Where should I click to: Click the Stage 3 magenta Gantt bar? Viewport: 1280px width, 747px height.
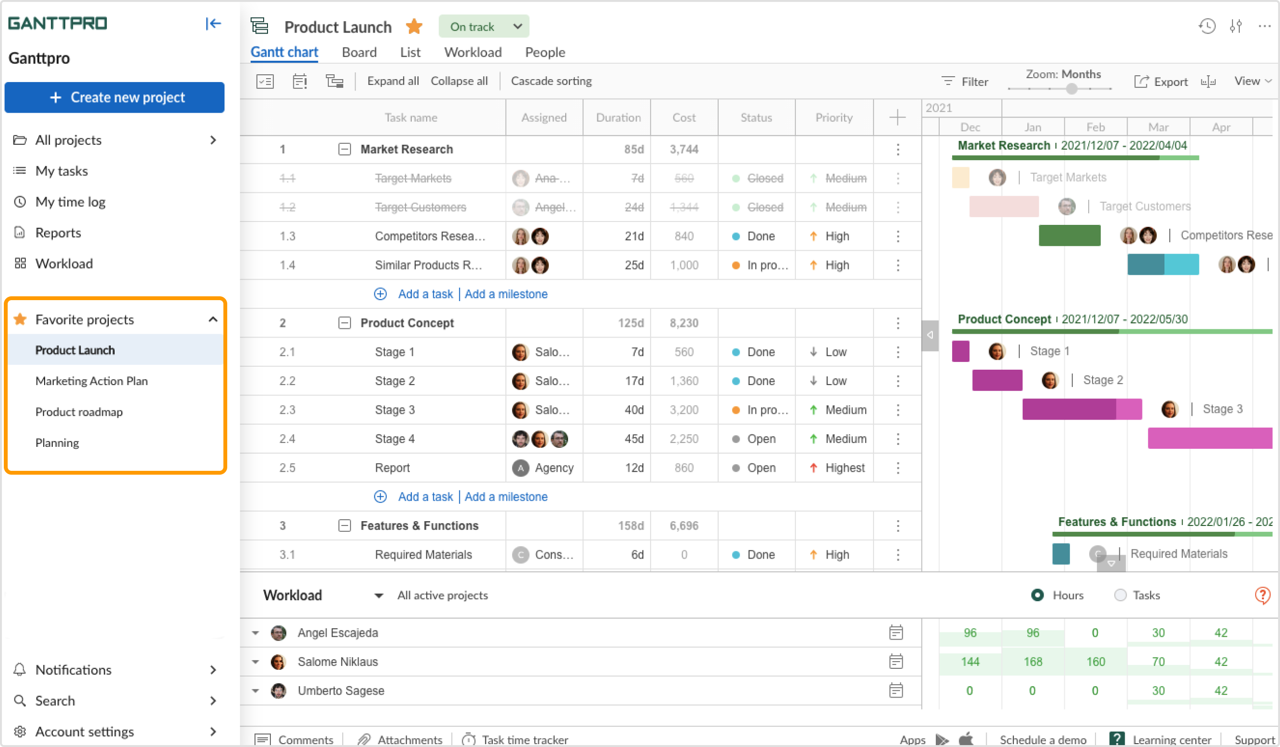pos(1082,409)
